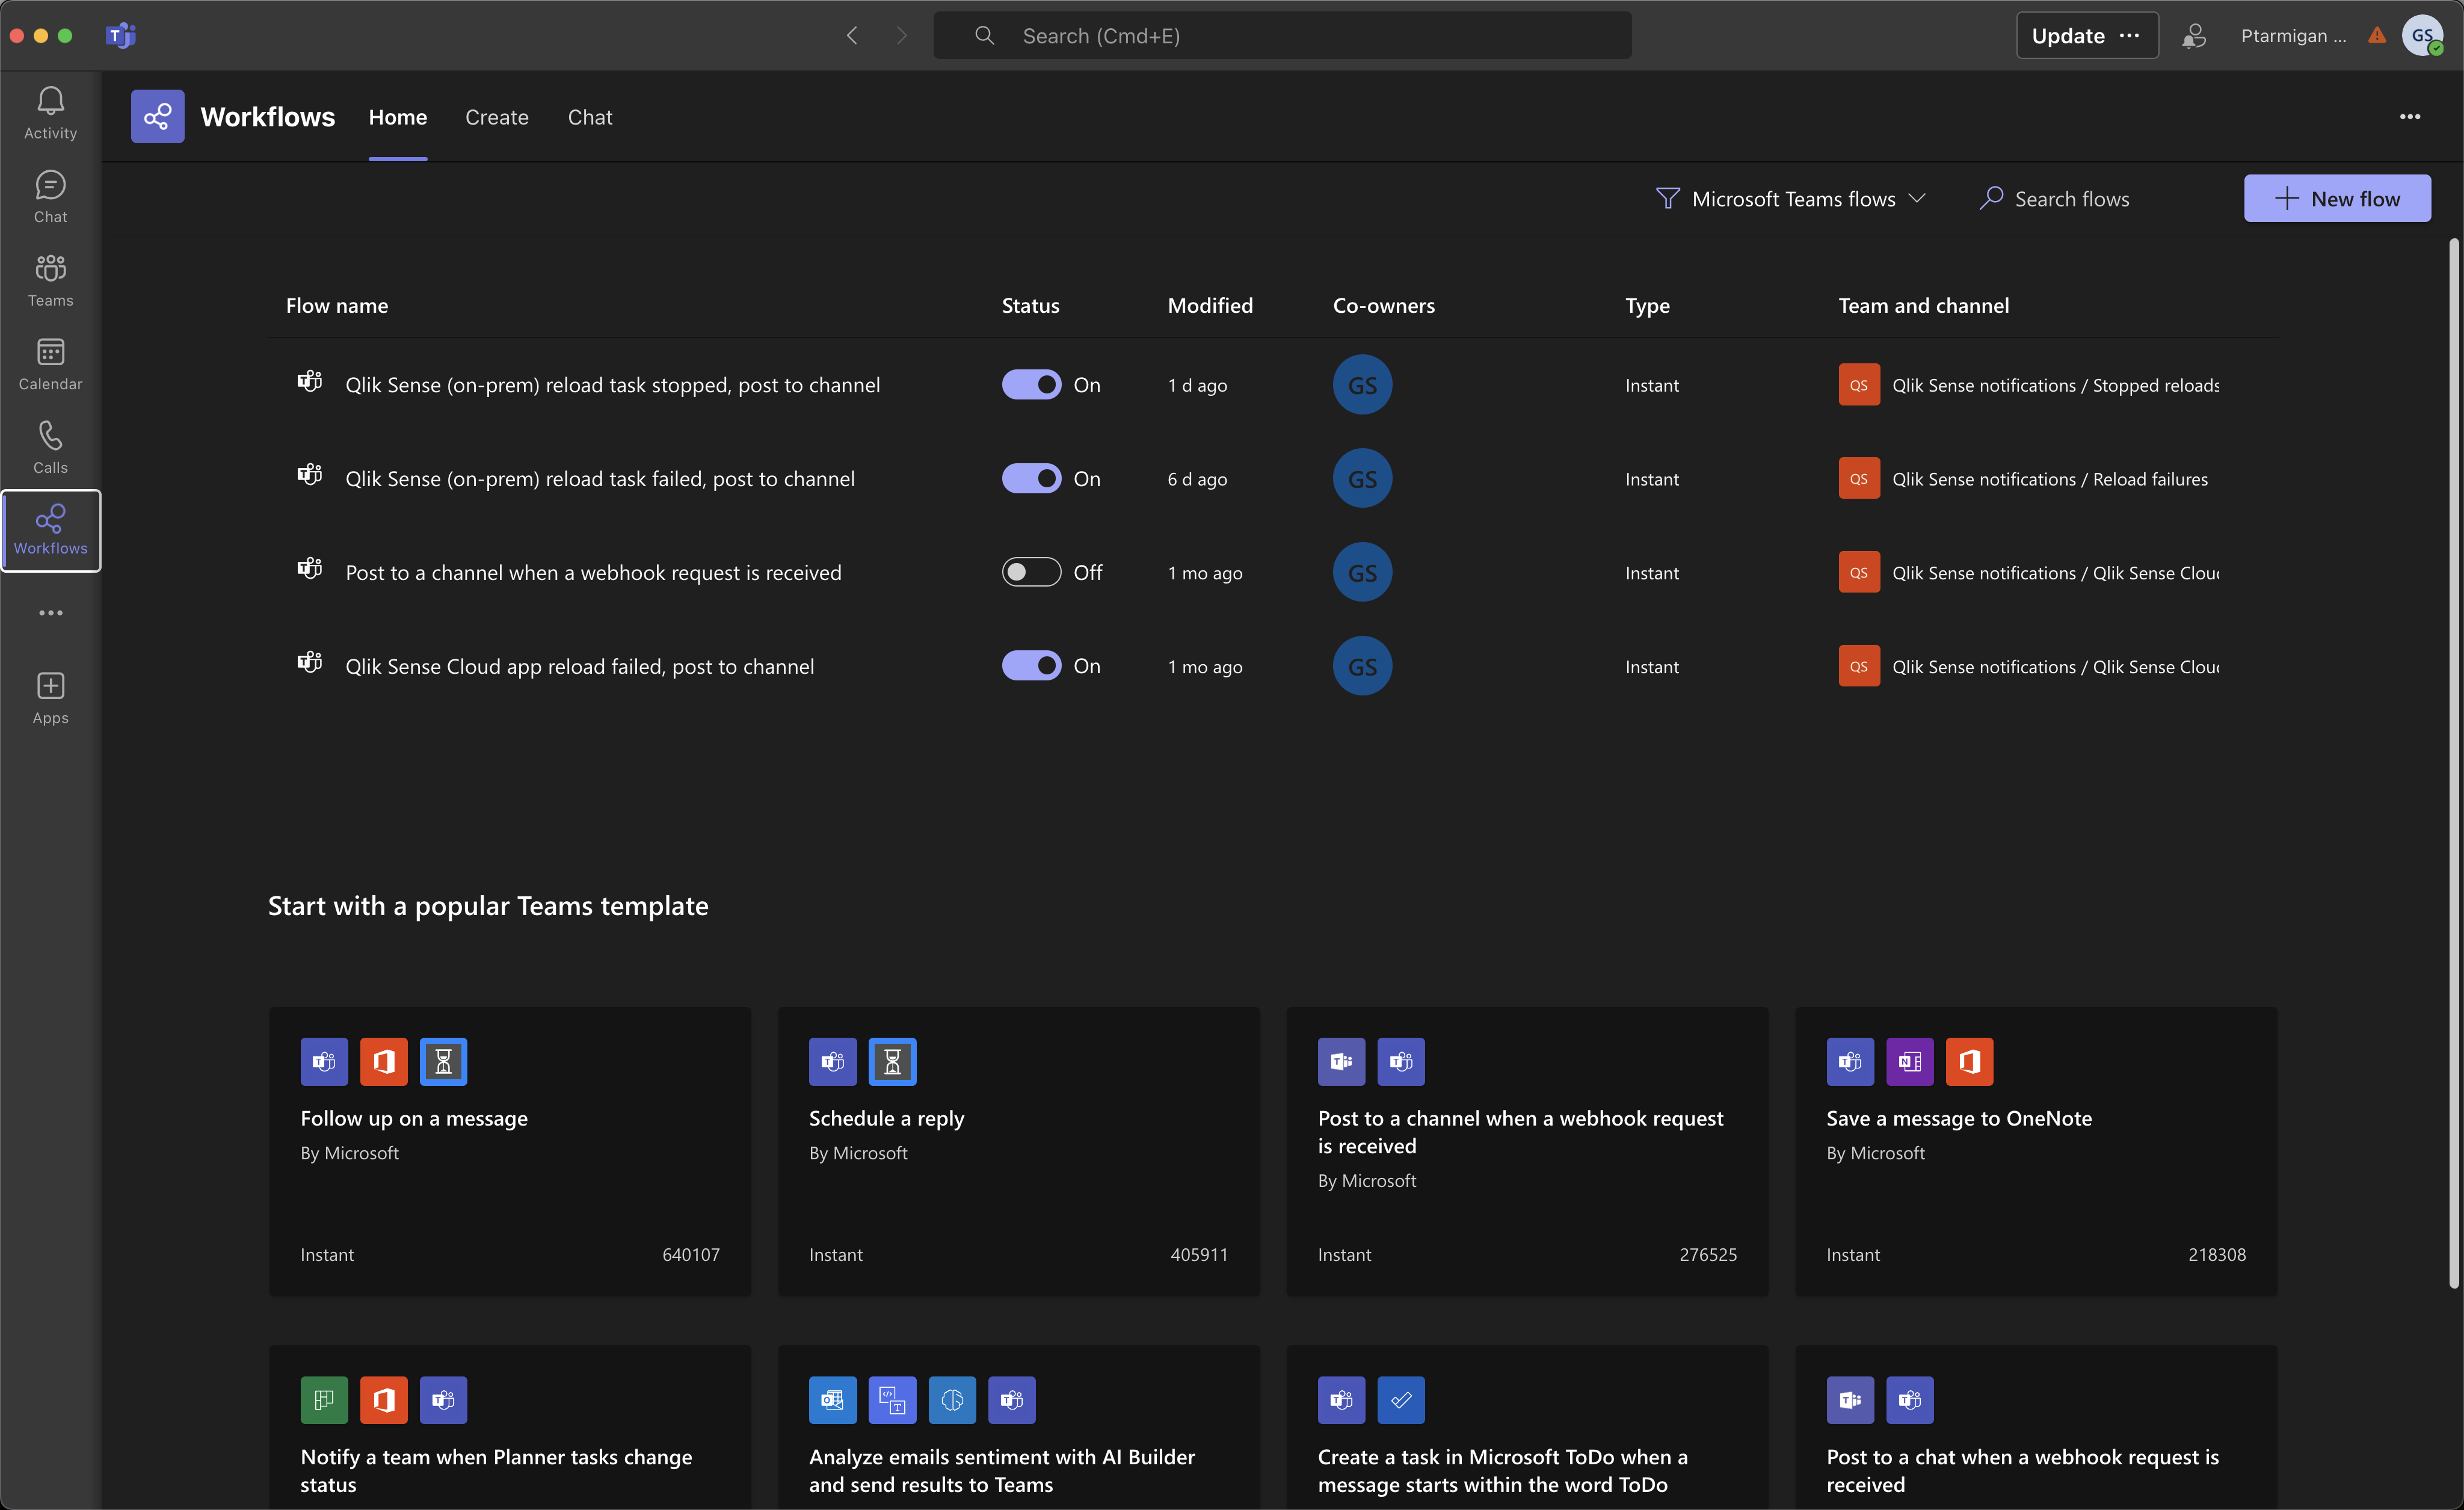Screen dimensions: 2464x1510
Task: Click the AI Builder brain icon on Analyze emails card
Action: click(952, 1400)
